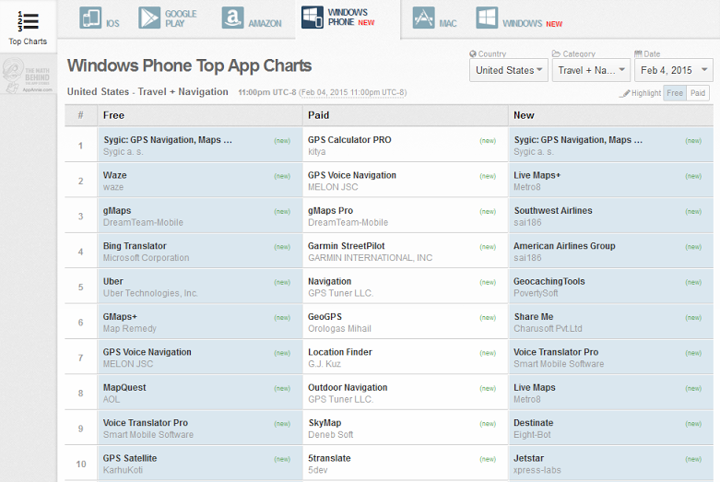Open the Country dropdown showing United States
This screenshot has height=482, width=720.
(509, 70)
